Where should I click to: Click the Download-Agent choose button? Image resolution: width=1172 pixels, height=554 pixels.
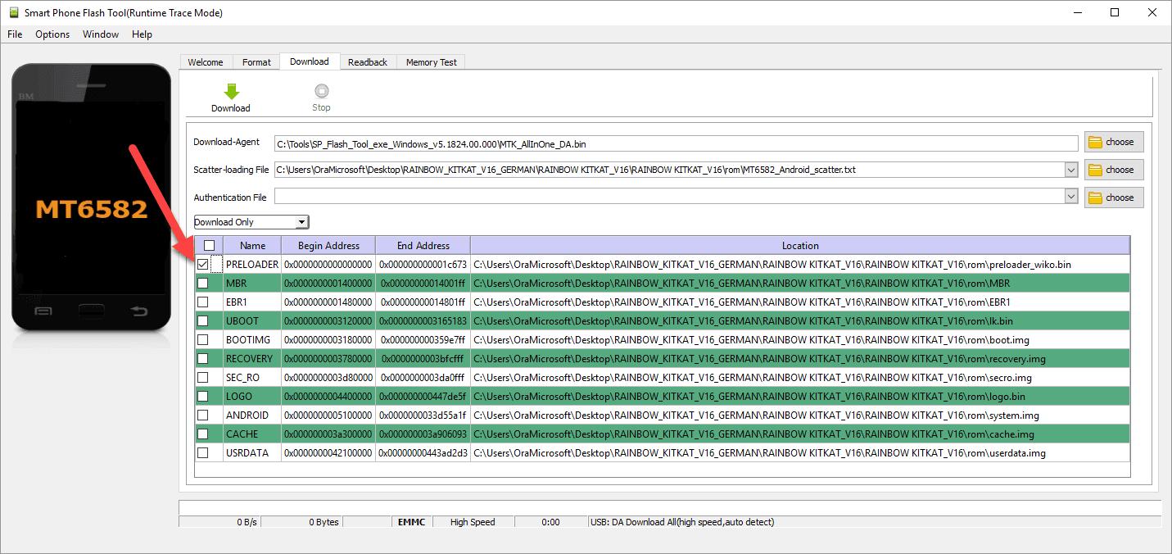pos(1114,142)
